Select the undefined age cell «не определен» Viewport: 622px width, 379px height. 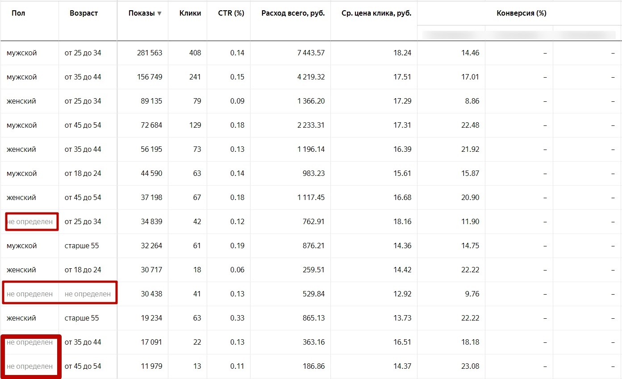(x=88, y=294)
